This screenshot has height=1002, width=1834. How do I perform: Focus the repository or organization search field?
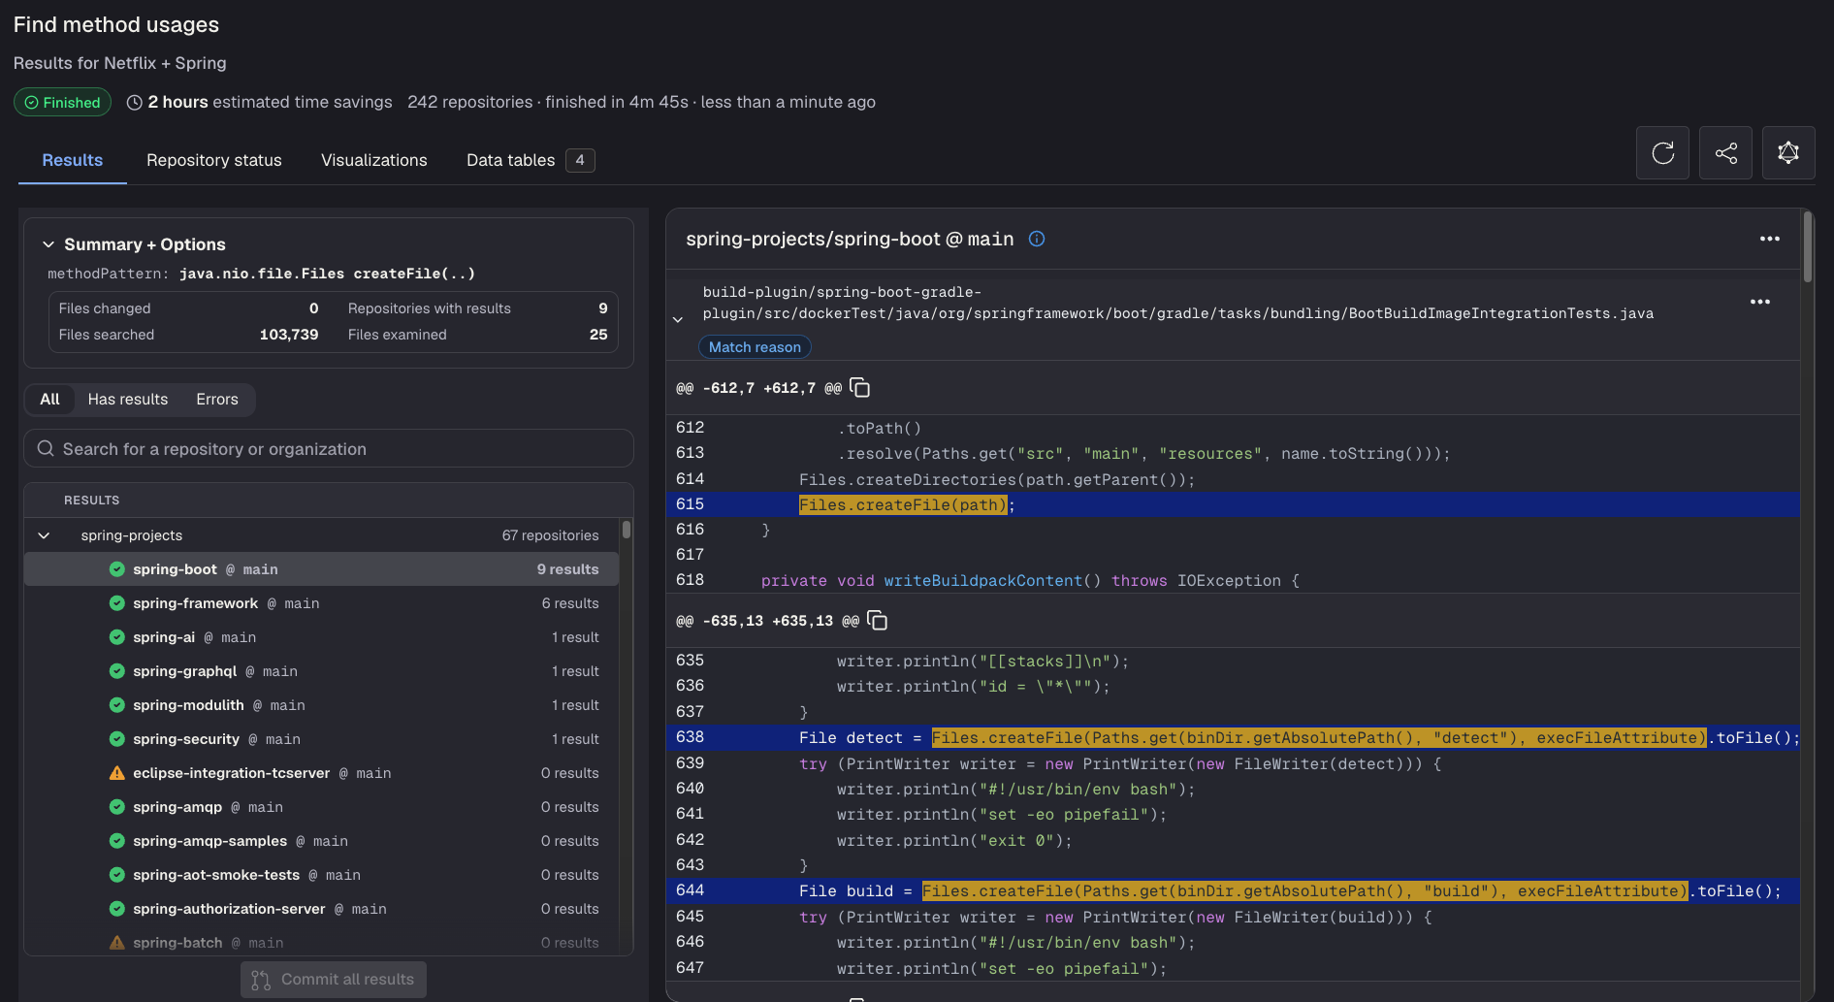(x=329, y=448)
